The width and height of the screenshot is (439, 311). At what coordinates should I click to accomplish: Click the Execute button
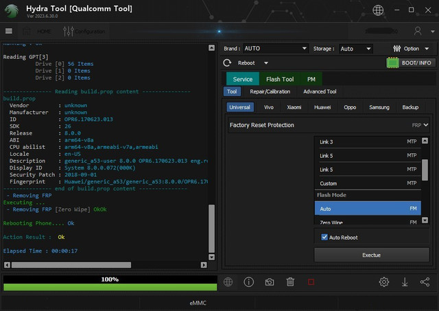[372, 255]
